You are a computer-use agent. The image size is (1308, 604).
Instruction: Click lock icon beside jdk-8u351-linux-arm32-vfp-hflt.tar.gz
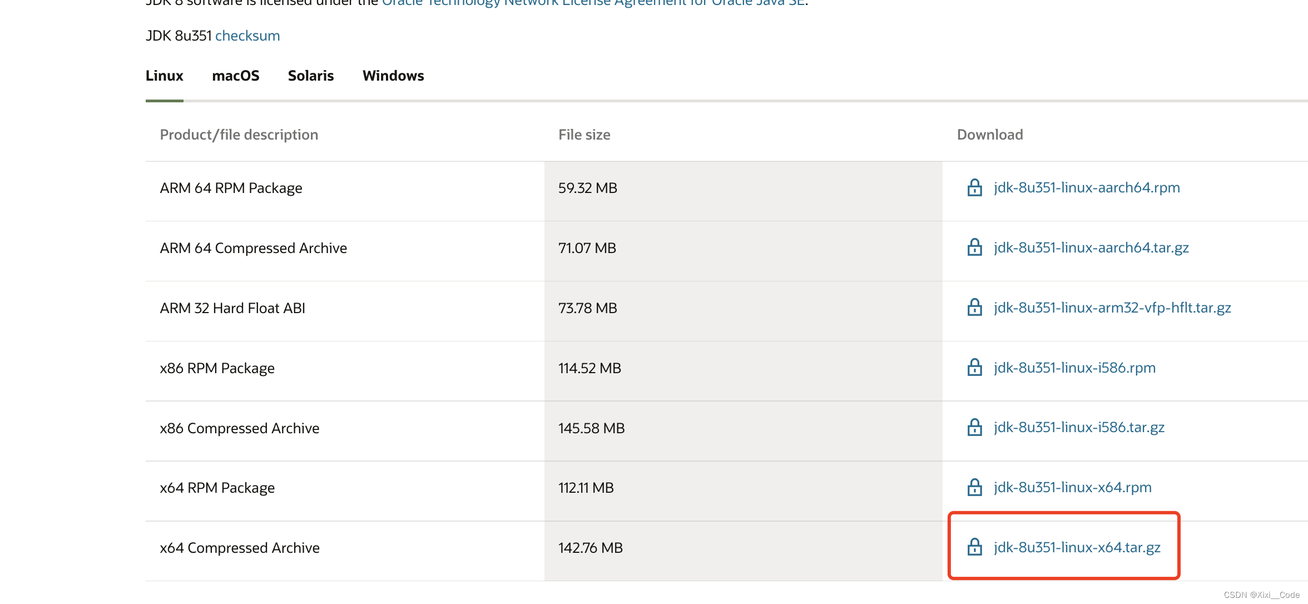click(x=974, y=308)
